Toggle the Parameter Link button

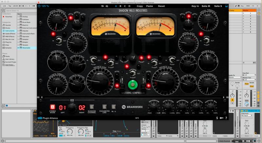[x=104, y=107]
